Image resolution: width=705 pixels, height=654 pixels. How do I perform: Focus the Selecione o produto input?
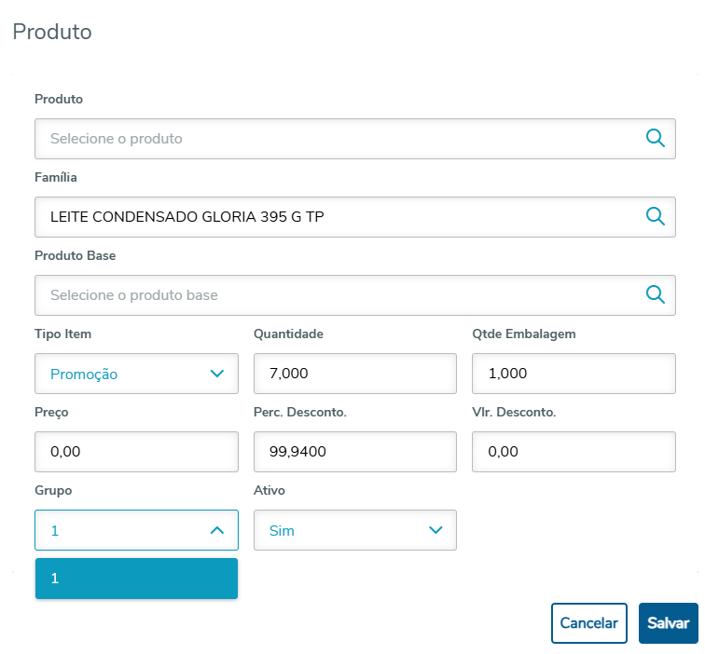click(x=336, y=139)
